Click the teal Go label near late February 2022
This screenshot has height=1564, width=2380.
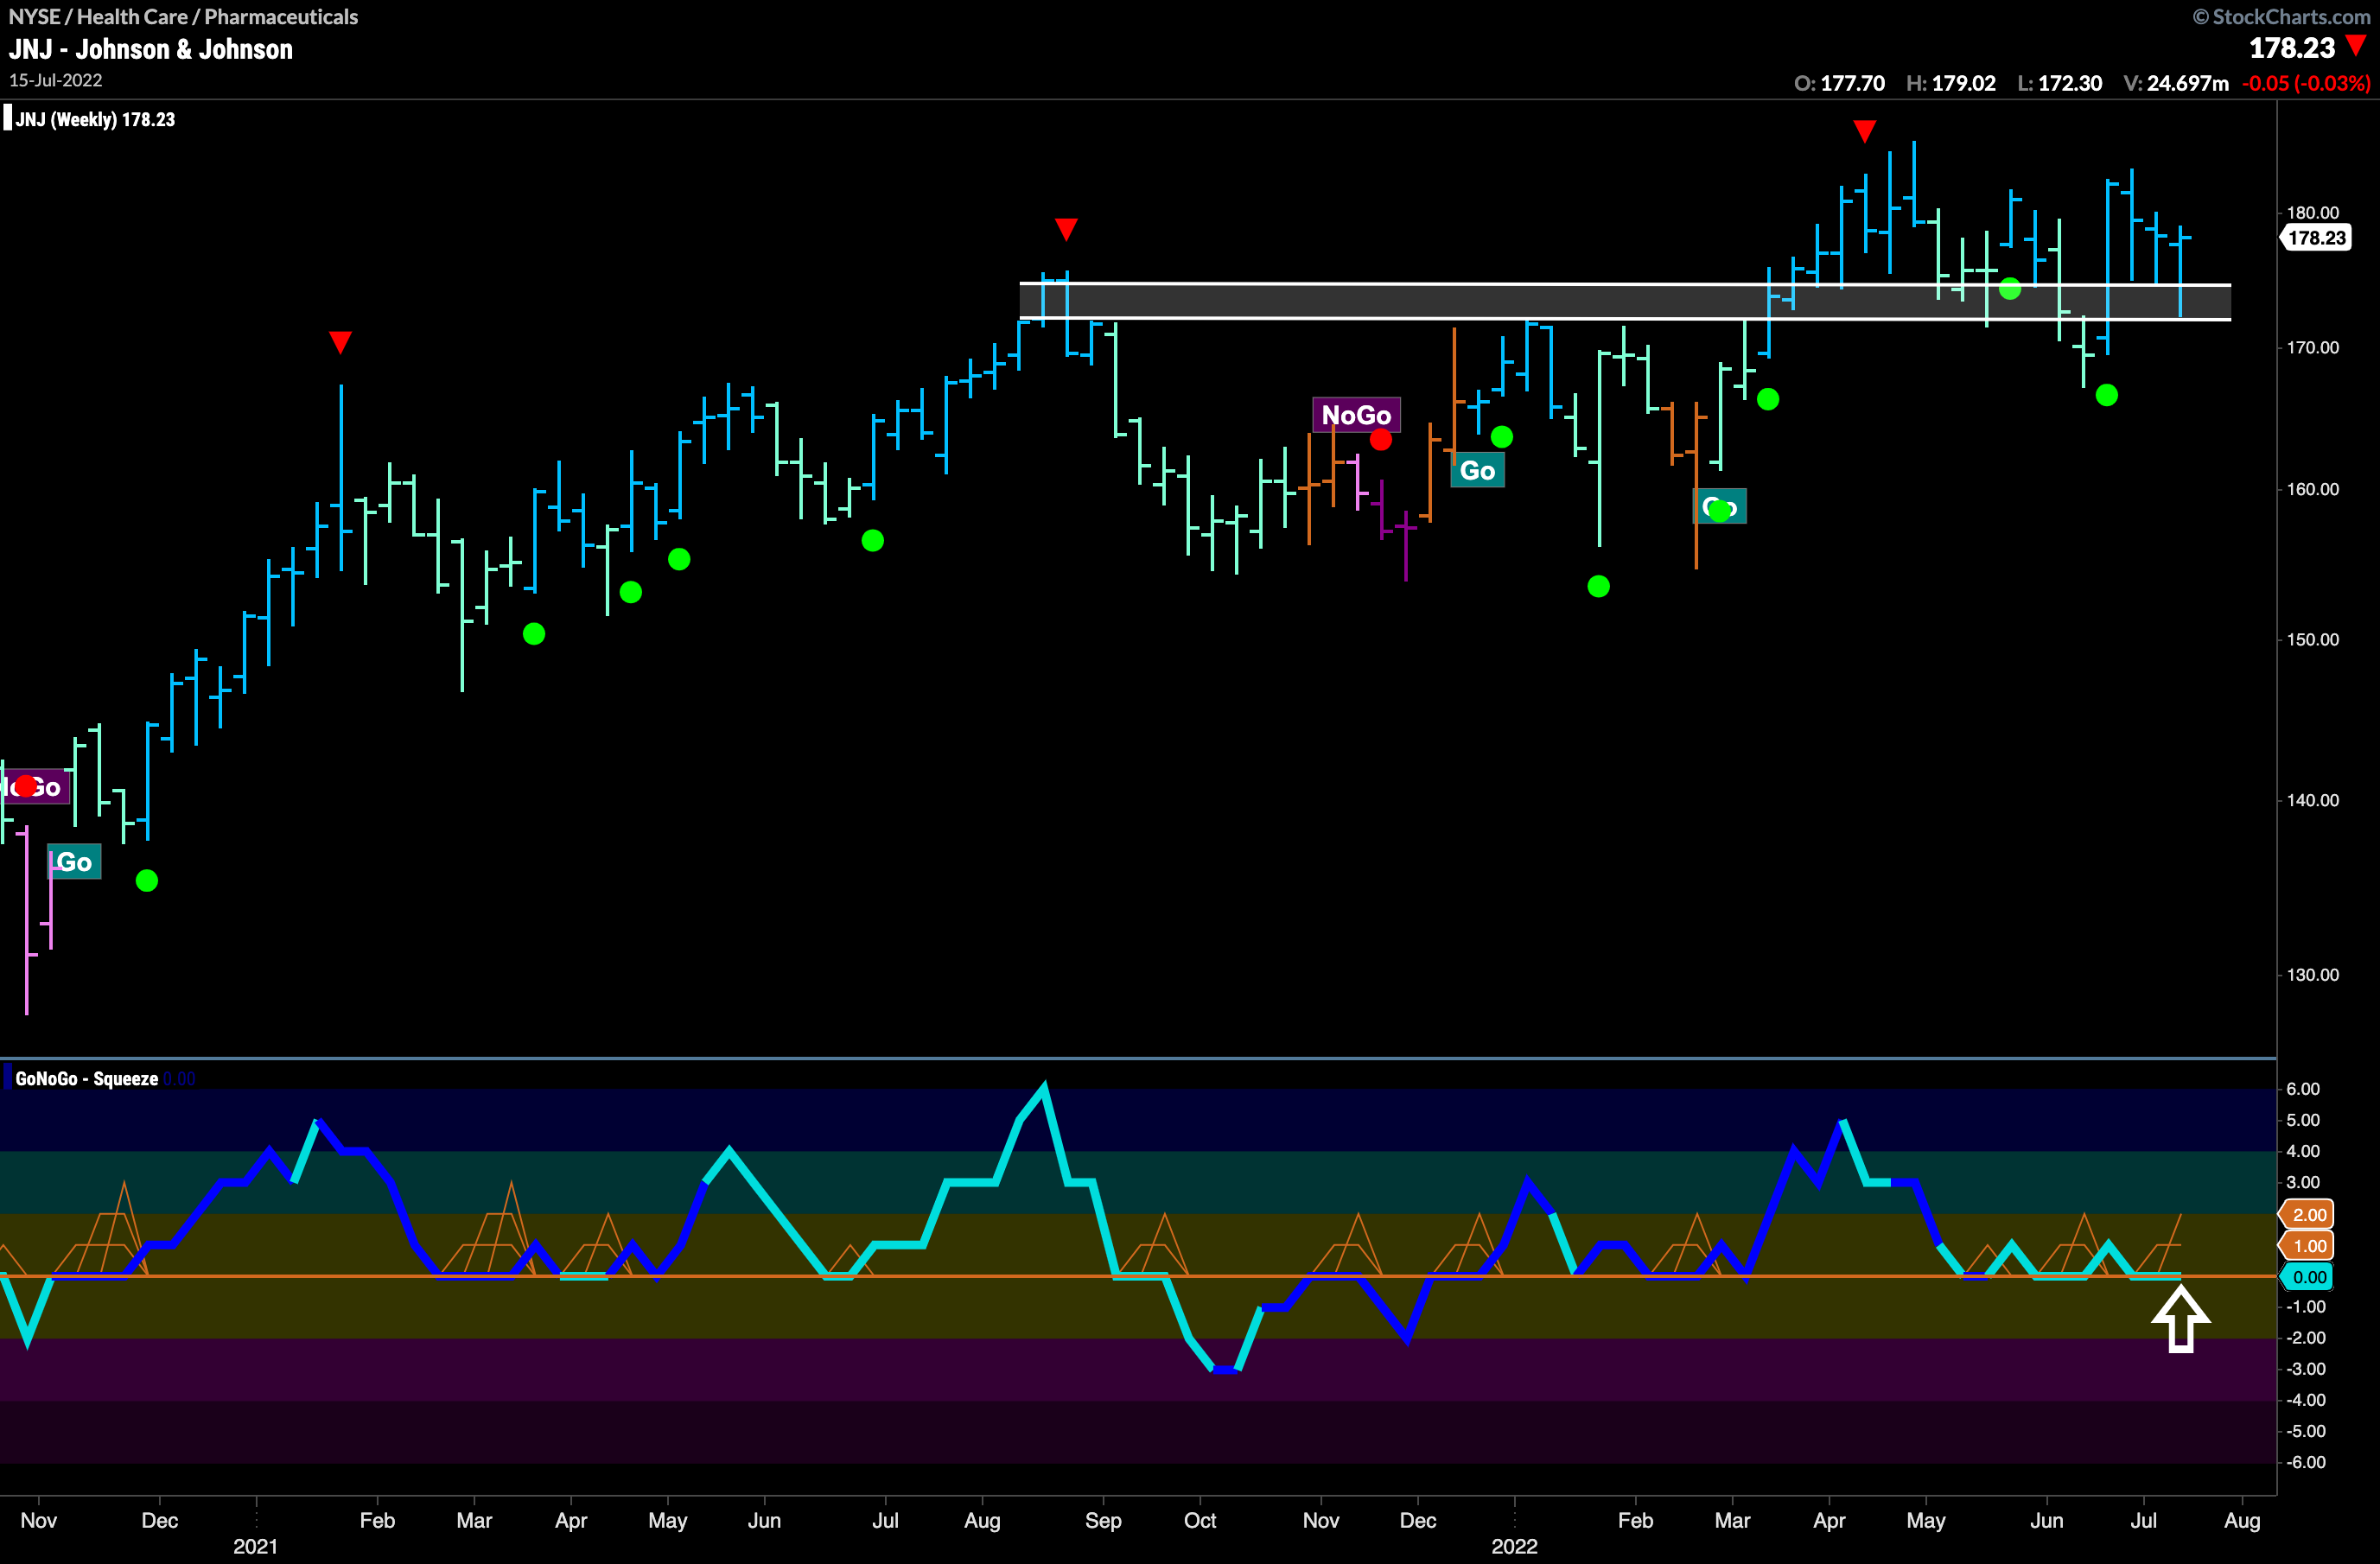(x=1720, y=506)
